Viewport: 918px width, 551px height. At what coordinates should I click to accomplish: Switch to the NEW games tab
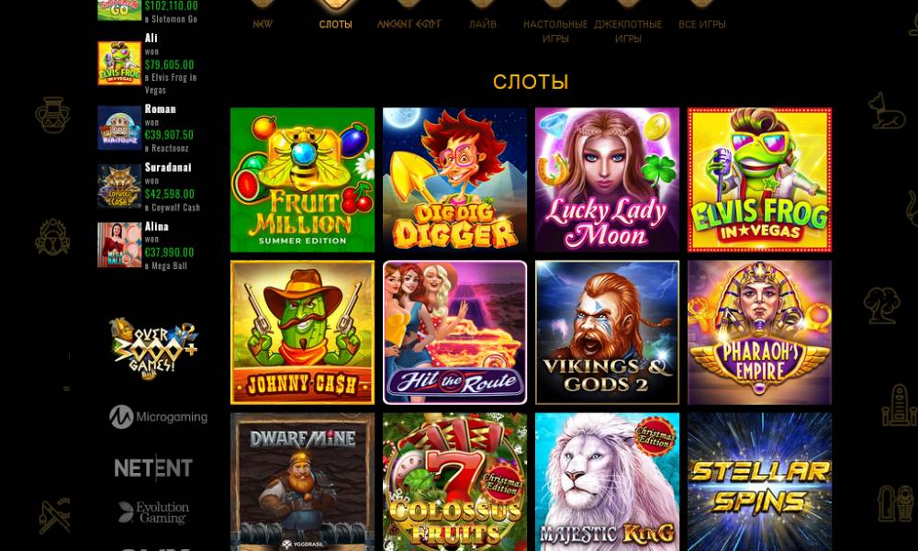263,24
